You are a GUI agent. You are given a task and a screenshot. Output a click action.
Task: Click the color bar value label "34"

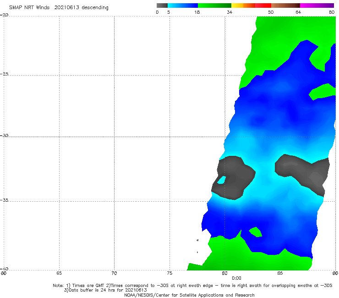coord(230,12)
